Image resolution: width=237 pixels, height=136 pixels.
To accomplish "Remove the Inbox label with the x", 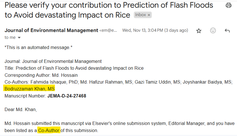I will pos(149,15).
